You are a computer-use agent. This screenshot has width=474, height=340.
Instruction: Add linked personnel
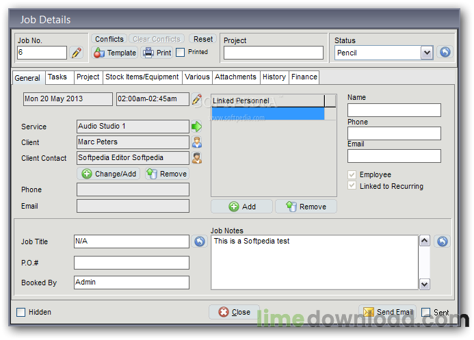pyautogui.click(x=242, y=207)
